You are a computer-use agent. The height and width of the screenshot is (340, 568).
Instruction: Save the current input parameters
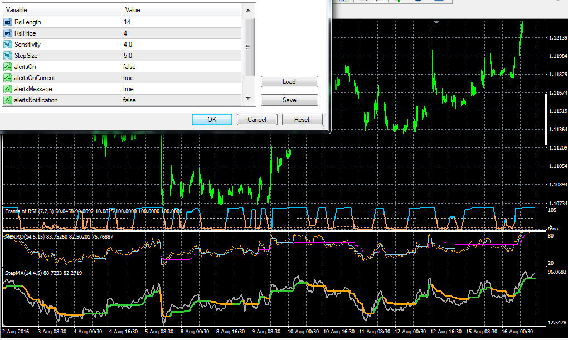tap(289, 100)
